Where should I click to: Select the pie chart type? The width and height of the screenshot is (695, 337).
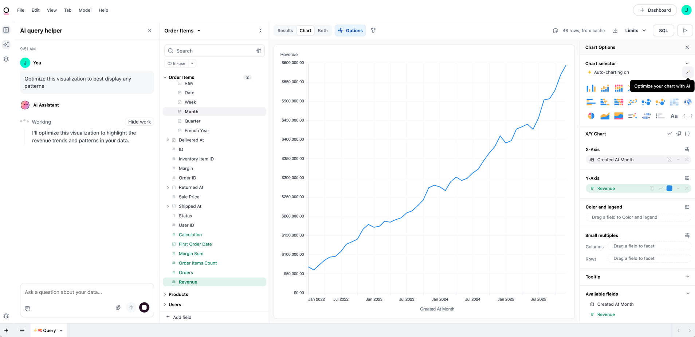point(591,116)
